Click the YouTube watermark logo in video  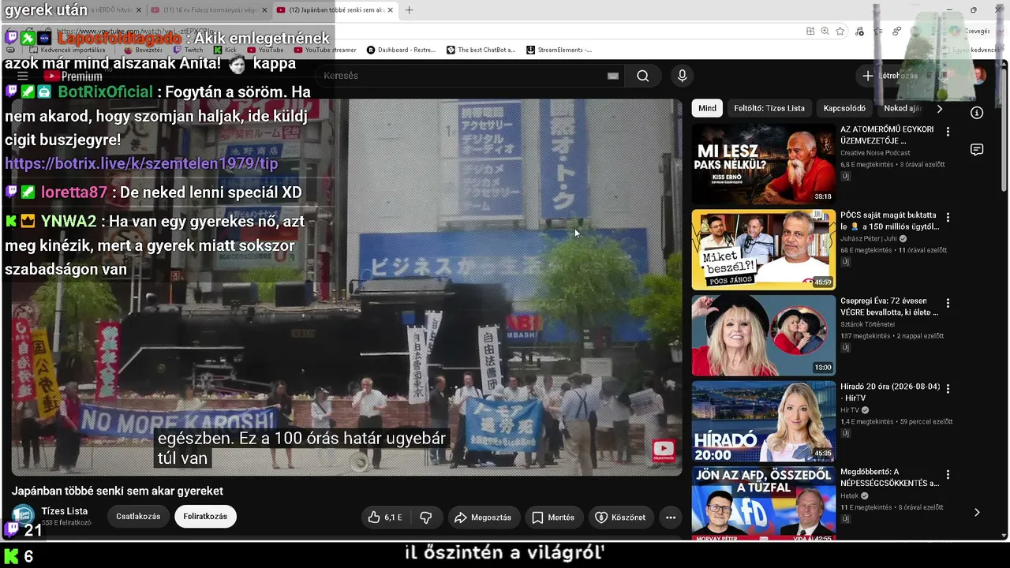664,450
